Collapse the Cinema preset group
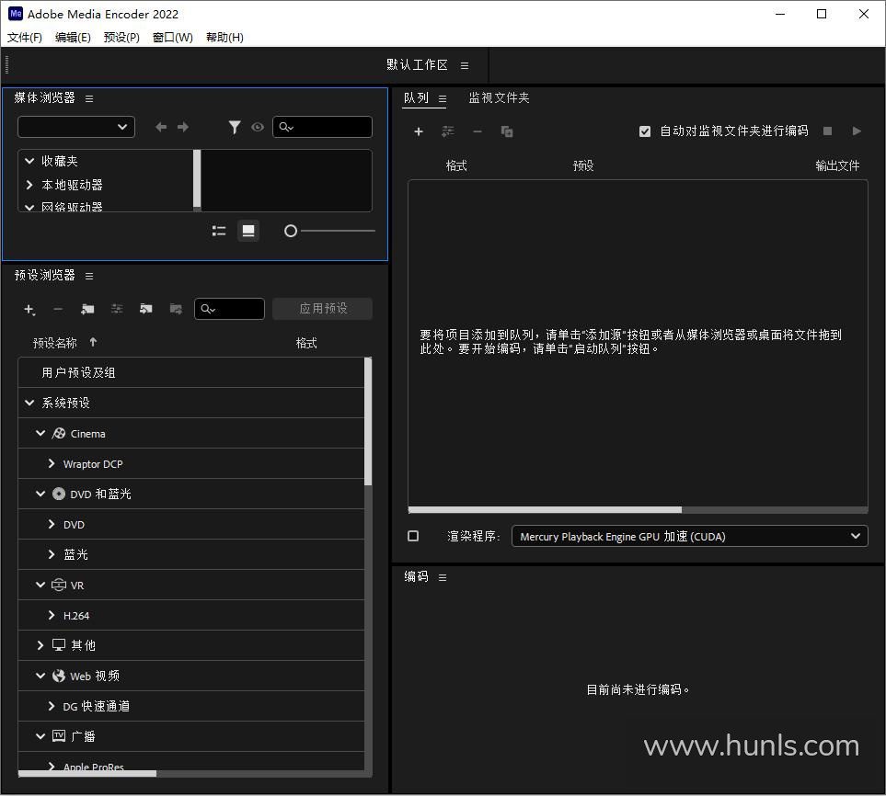This screenshot has width=886, height=796. (x=40, y=433)
